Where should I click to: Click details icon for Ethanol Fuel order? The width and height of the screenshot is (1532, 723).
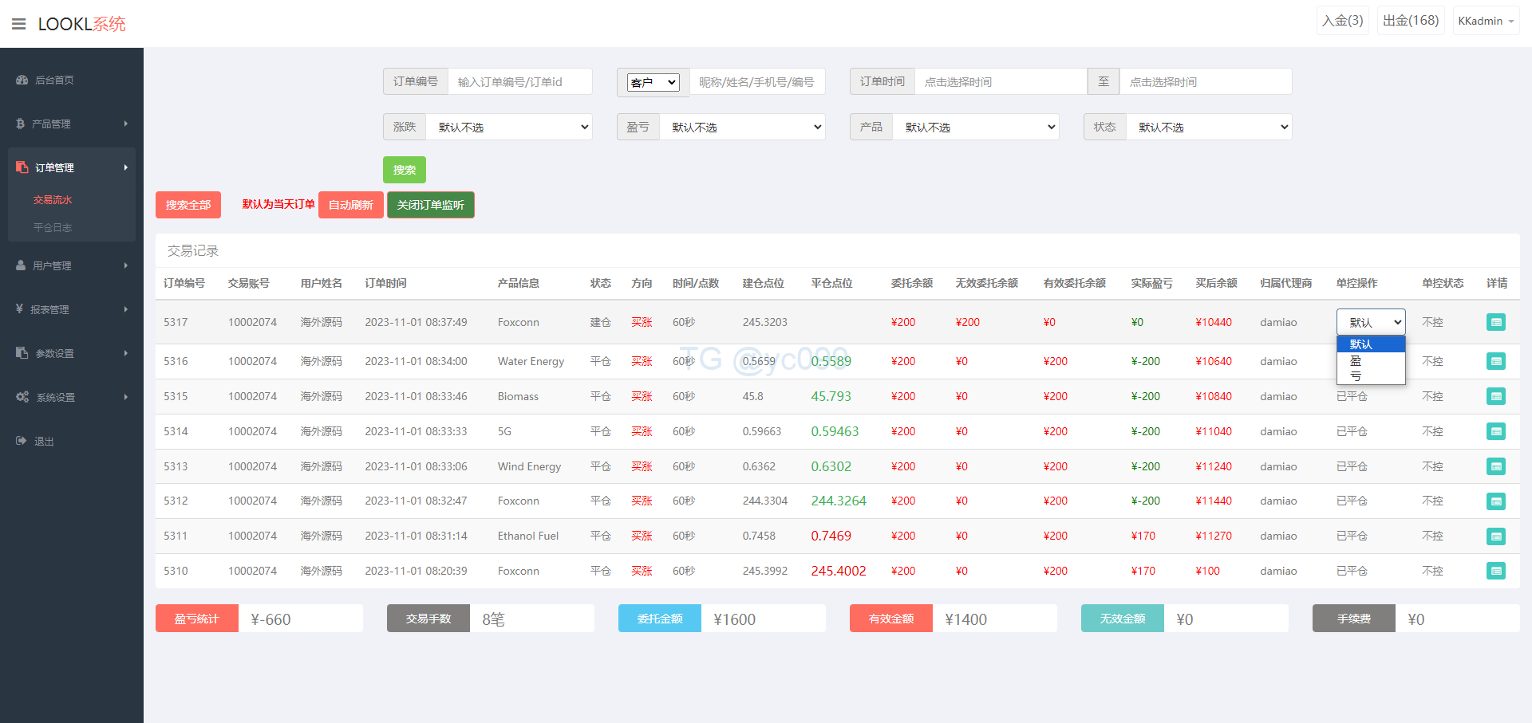click(x=1496, y=536)
